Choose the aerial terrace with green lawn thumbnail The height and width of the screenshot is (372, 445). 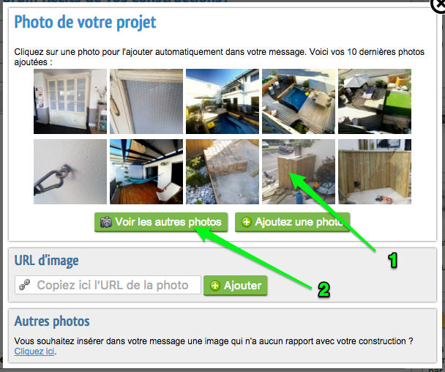(375, 101)
